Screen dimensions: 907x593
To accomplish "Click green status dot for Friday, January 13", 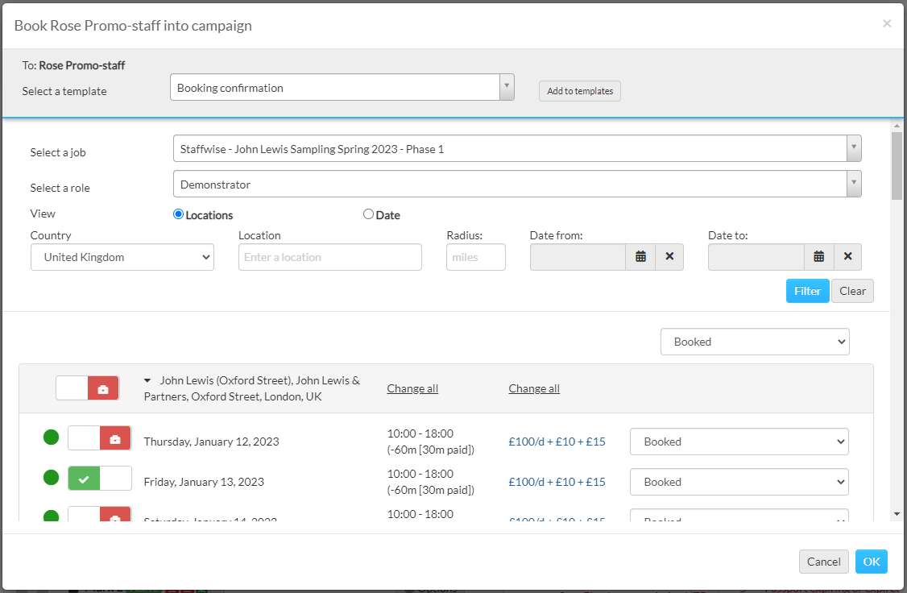I will pyautogui.click(x=51, y=477).
